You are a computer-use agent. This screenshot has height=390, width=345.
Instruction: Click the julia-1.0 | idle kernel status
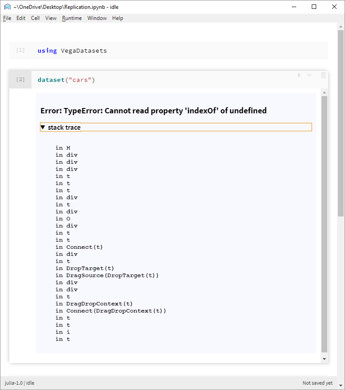point(20,383)
